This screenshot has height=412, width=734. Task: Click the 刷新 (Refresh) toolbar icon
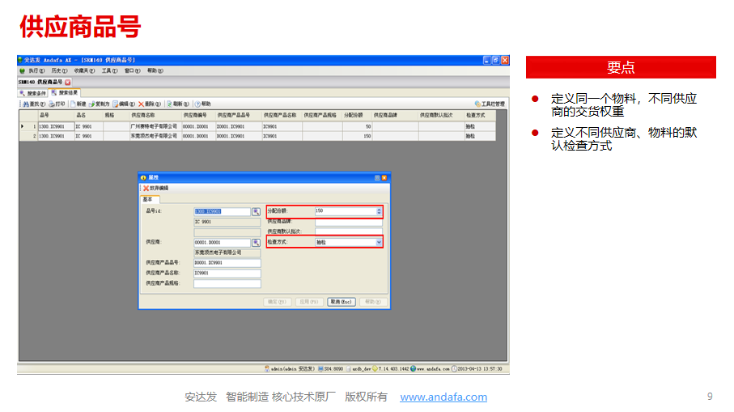170,104
